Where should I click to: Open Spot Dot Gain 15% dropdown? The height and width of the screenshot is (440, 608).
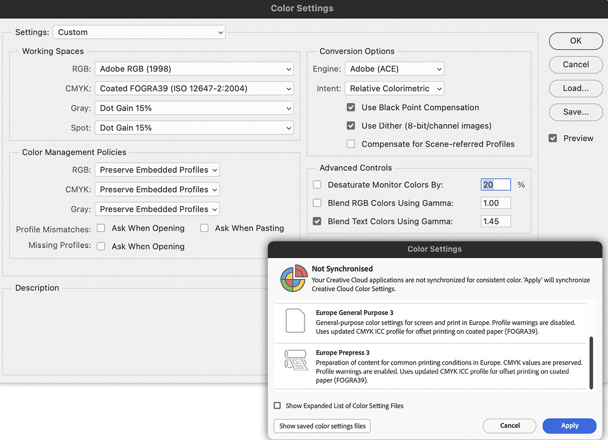[194, 127]
